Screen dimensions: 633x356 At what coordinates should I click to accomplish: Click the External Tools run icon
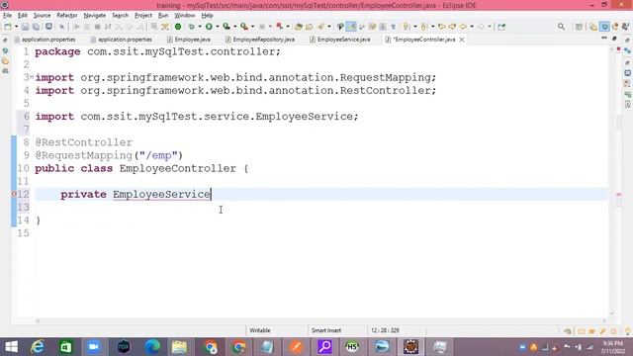[244, 27]
